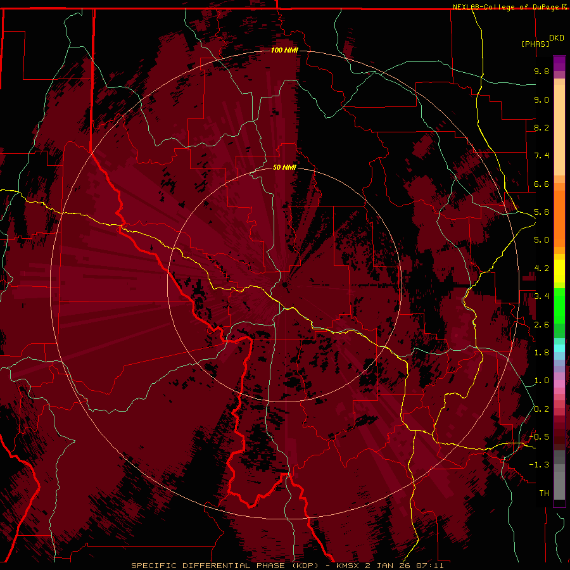Click the 1.8 legend value
Screen dimensions: 570x570
[x=541, y=353]
